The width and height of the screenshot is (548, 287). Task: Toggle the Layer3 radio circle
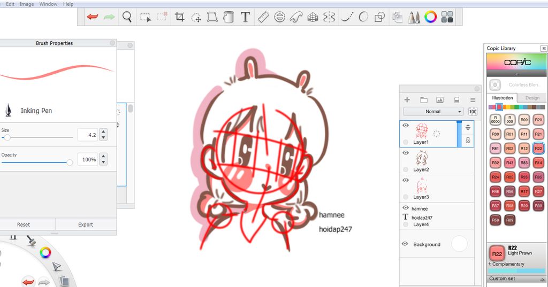[406, 197]
